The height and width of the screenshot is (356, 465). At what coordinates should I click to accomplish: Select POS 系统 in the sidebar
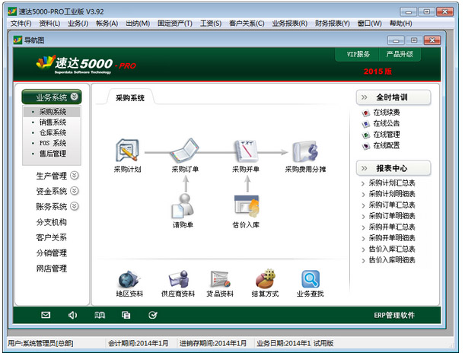coord(53,143)
